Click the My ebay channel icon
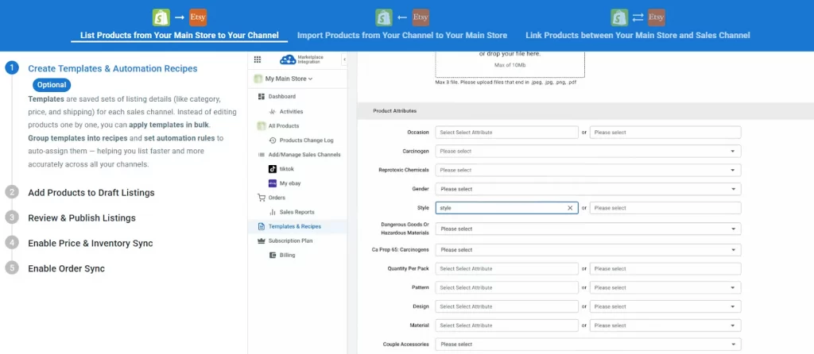Viewport: 814px width, 354px height. (273, 183)
